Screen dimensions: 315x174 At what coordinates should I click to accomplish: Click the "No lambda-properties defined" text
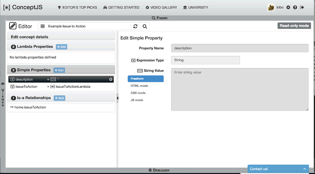pyautogui.click(x=33, y=57)
